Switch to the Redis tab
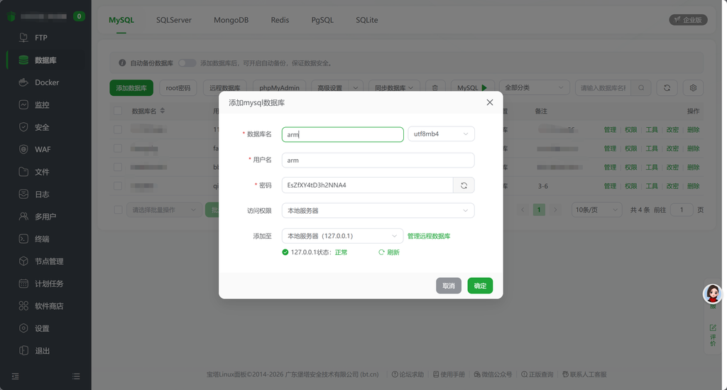 (x=280, y=20)
